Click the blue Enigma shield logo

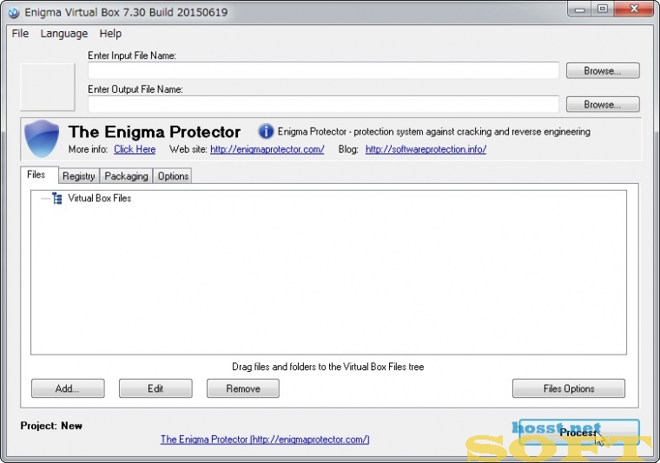(42, 139)
